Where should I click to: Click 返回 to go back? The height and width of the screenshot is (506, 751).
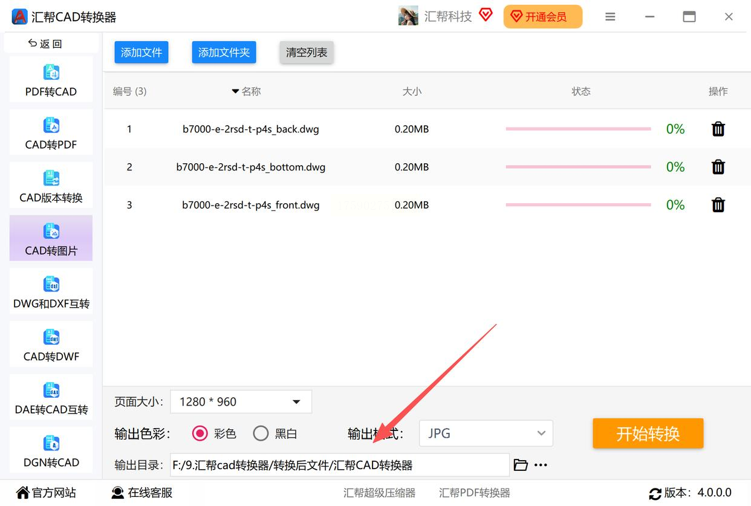coord(45,44)
